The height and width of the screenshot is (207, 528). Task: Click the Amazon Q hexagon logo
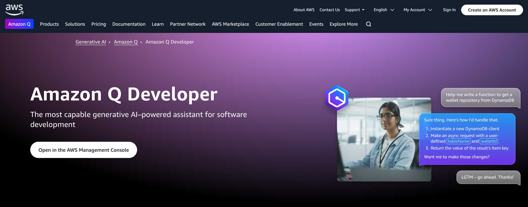(x=337, y=98)
